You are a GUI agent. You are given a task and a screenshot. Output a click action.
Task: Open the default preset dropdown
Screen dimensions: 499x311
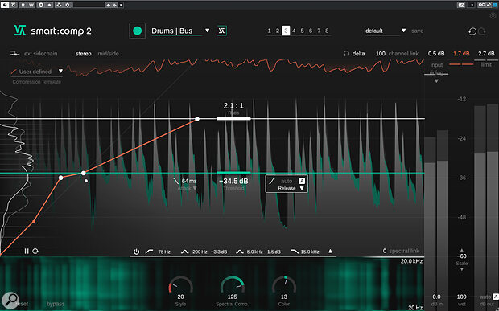click(403, 31)
